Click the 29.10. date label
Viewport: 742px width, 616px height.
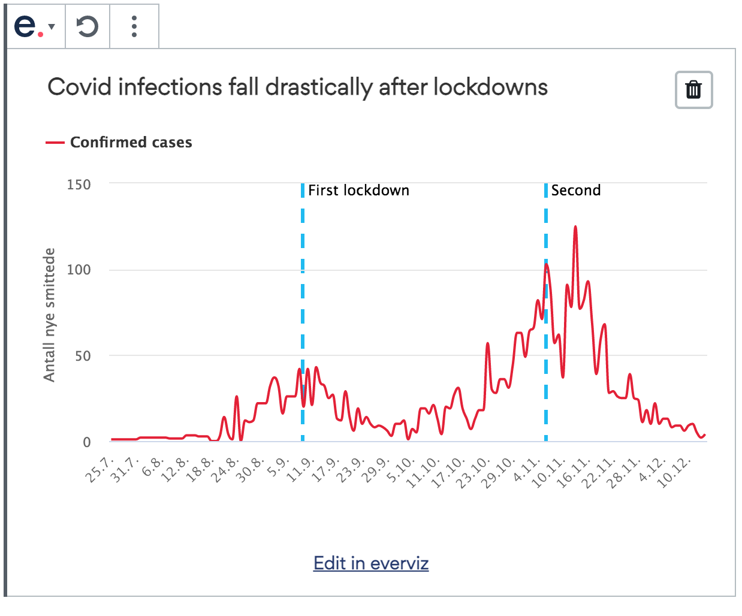(x=499, y=473)
